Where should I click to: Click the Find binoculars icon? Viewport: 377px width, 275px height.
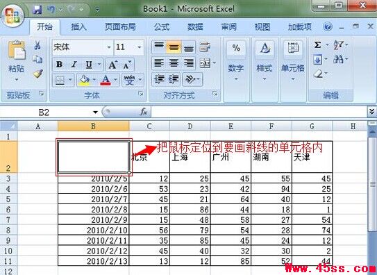click(x=338, y=59)
